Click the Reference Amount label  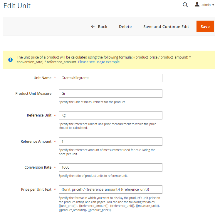point(36,141)
